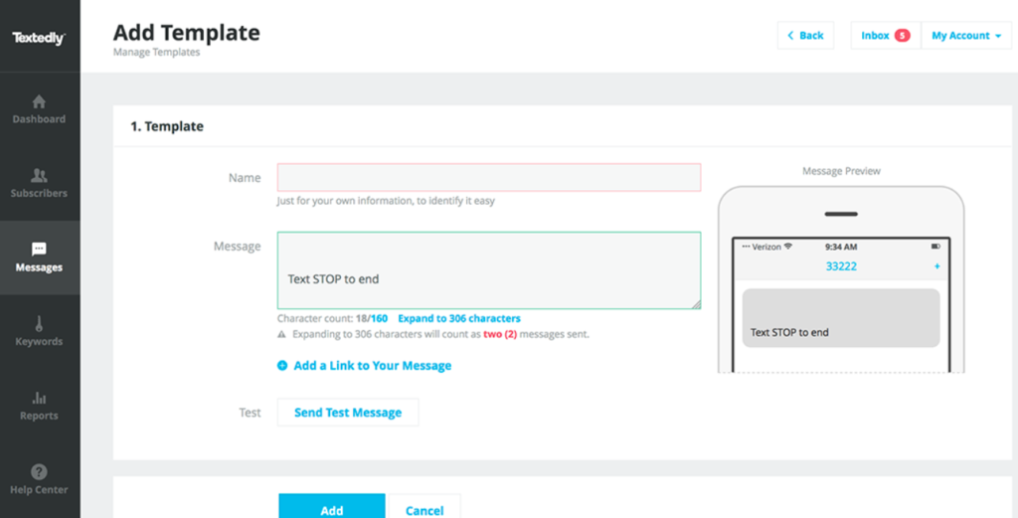Select the Messages chat bubble icon
The height and width of the screenshot is (518, 1018).
coord(39,250)
